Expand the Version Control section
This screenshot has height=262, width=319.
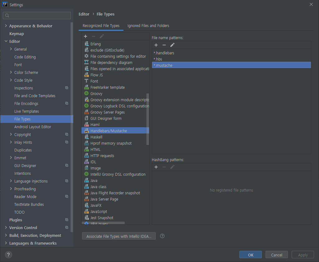pos(6,228)
